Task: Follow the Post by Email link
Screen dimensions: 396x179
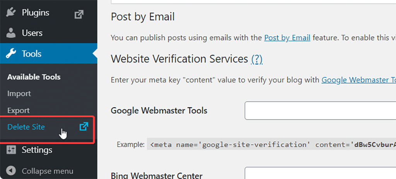Action: point(287,38)
